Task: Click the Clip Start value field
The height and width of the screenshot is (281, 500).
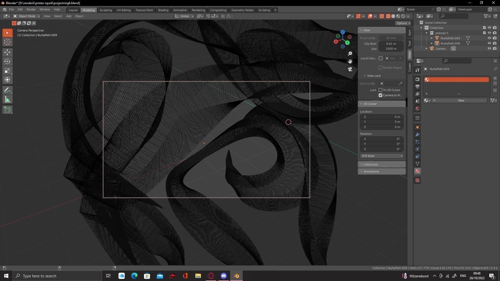Action: (391, 44)
